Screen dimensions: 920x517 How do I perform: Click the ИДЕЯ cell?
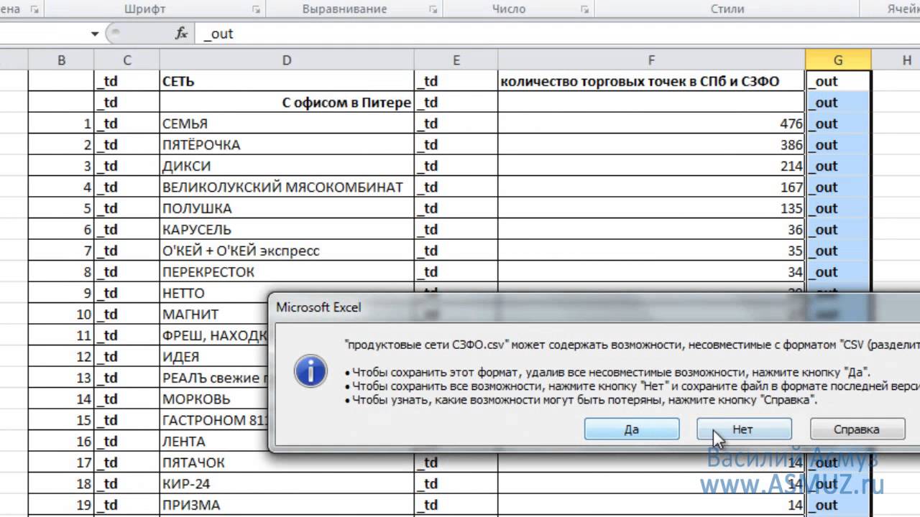[213, 357]
